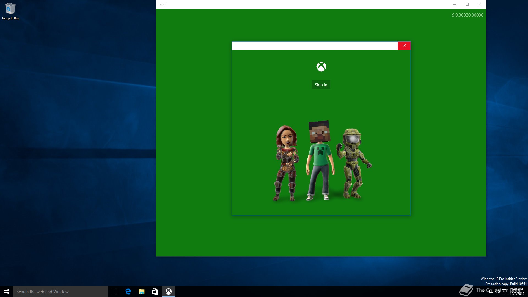528x297 pixels.
Task: Focus the 'Search the web and Windows' box
Action: click(x=61, y=291)
